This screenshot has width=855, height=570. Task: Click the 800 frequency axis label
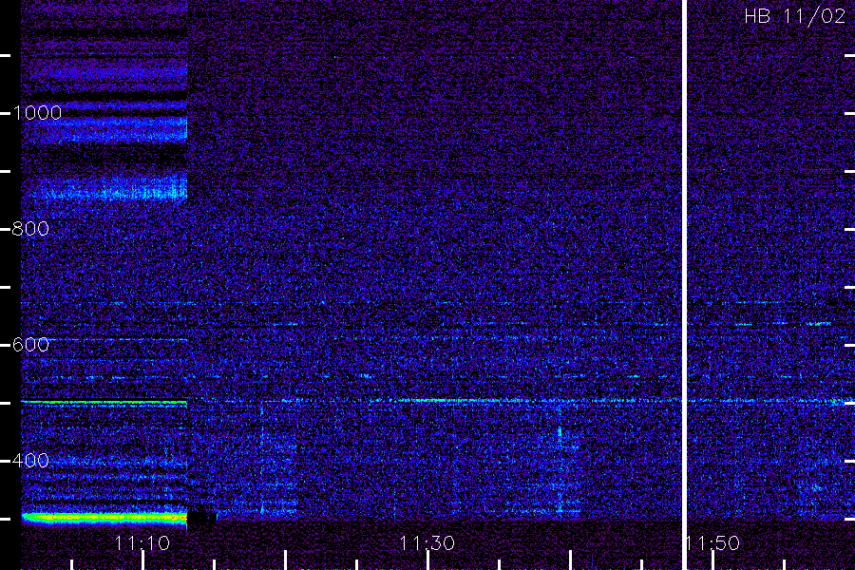[x=30, y=229]
